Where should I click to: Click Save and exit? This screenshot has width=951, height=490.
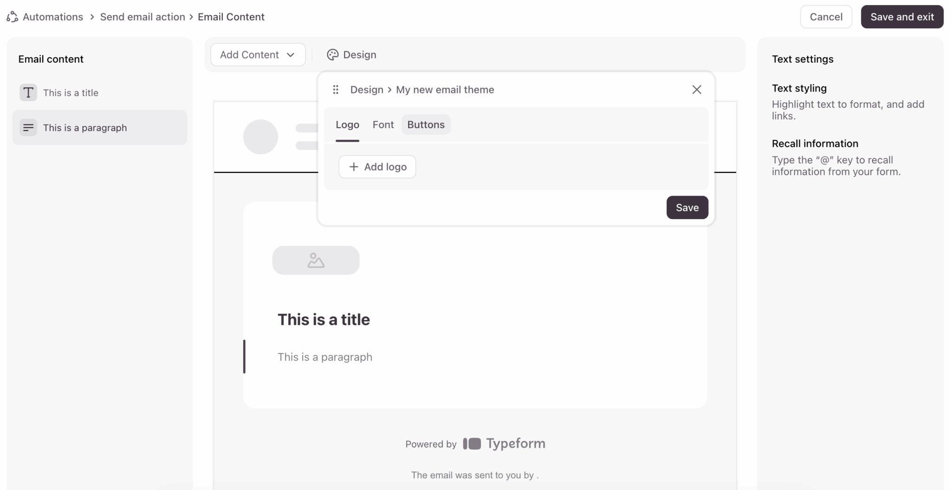(902, 17)
